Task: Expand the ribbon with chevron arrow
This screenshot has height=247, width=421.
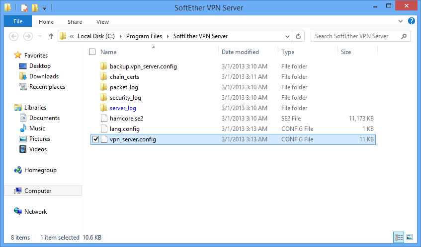Action: tap(400, 21)
